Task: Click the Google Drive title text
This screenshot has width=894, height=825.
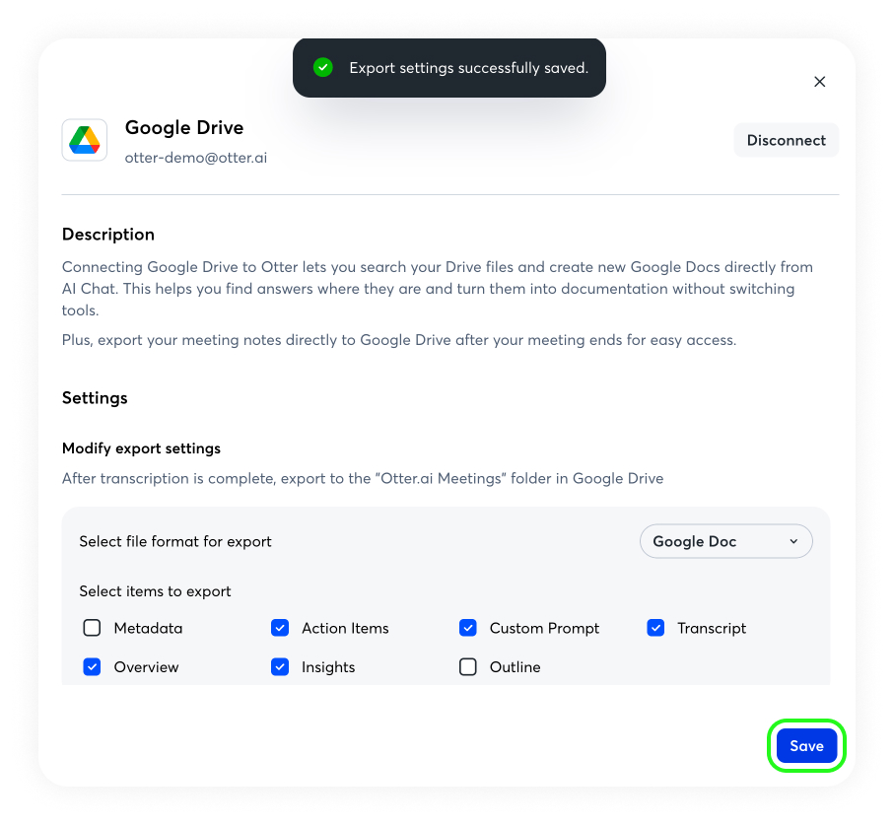Action: click(184, 128)
